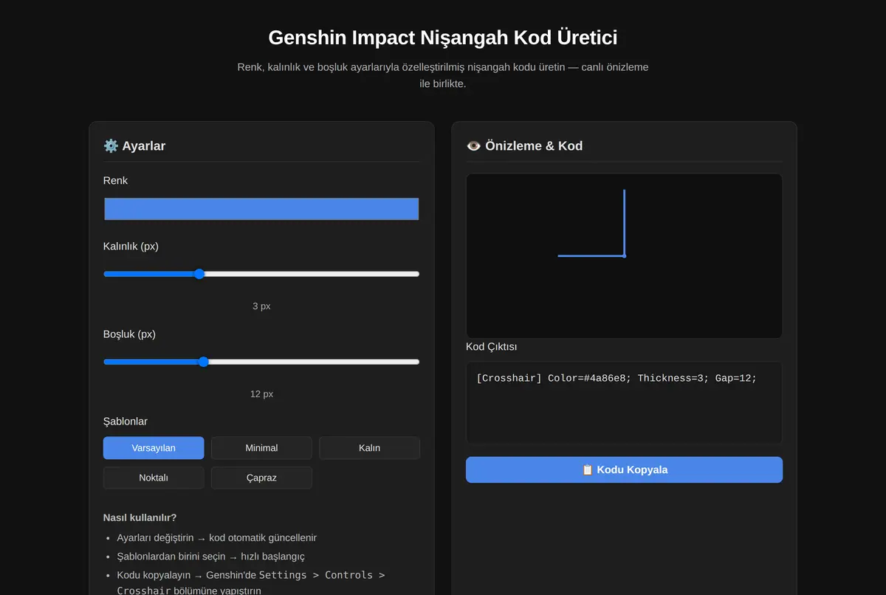This screenshot has width=886, height=595.
Task: Click the "Kalınlık (px)" label
Action: click(x=131, y=247)
